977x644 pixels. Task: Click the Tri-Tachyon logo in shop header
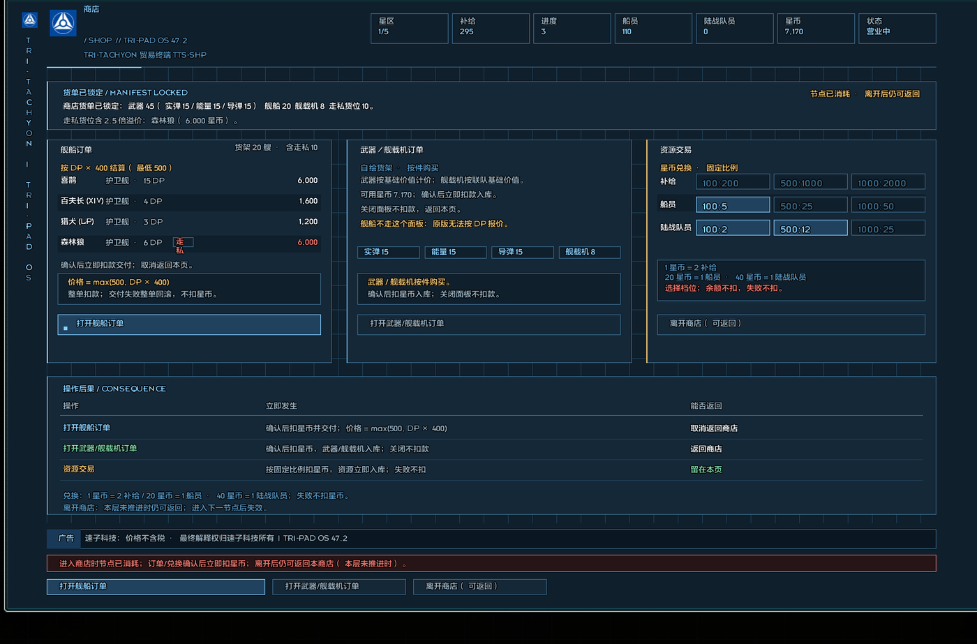tap(63, 23)
